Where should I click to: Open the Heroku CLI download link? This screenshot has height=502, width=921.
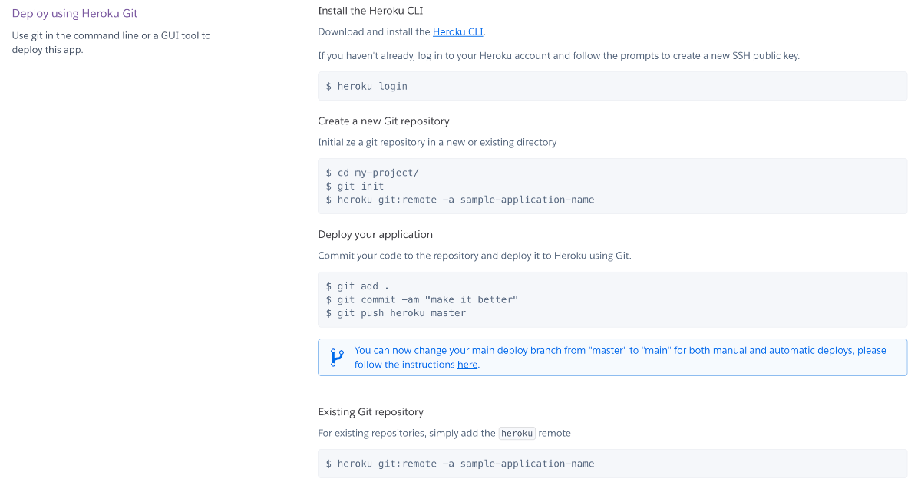(458, 32)
